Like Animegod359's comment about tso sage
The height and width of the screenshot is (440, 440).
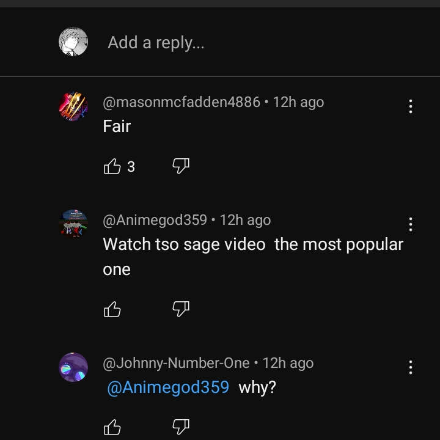click(113, 310)
